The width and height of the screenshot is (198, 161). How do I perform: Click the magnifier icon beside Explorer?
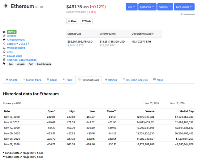(x=4, y=44)
